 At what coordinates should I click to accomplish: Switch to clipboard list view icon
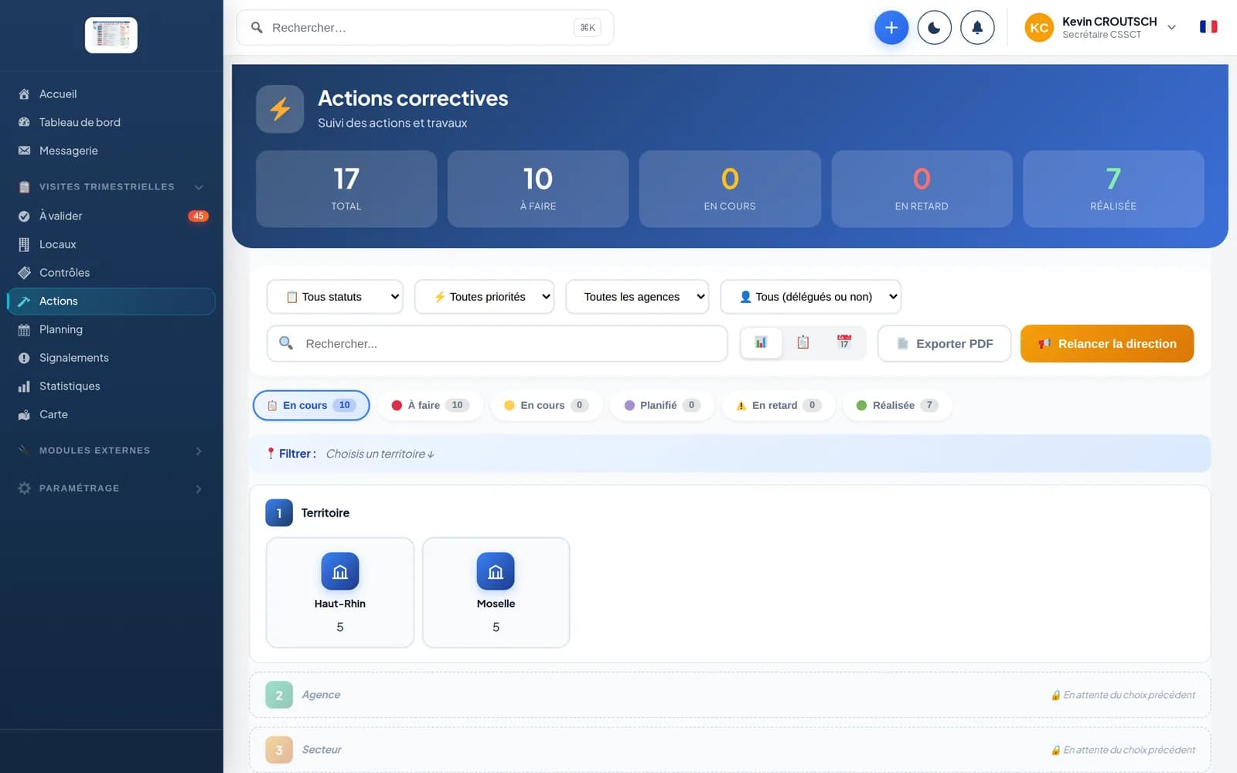(803, 342)
